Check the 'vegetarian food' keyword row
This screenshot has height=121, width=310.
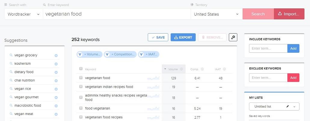click(81, 78)
